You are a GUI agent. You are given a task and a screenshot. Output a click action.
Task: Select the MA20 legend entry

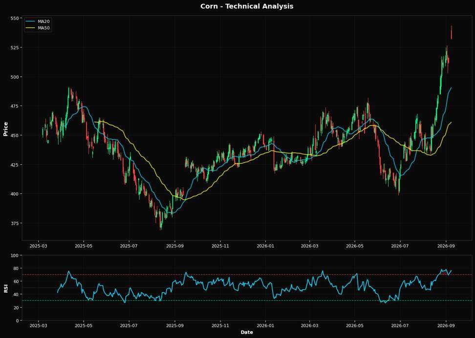click(38, 21)
